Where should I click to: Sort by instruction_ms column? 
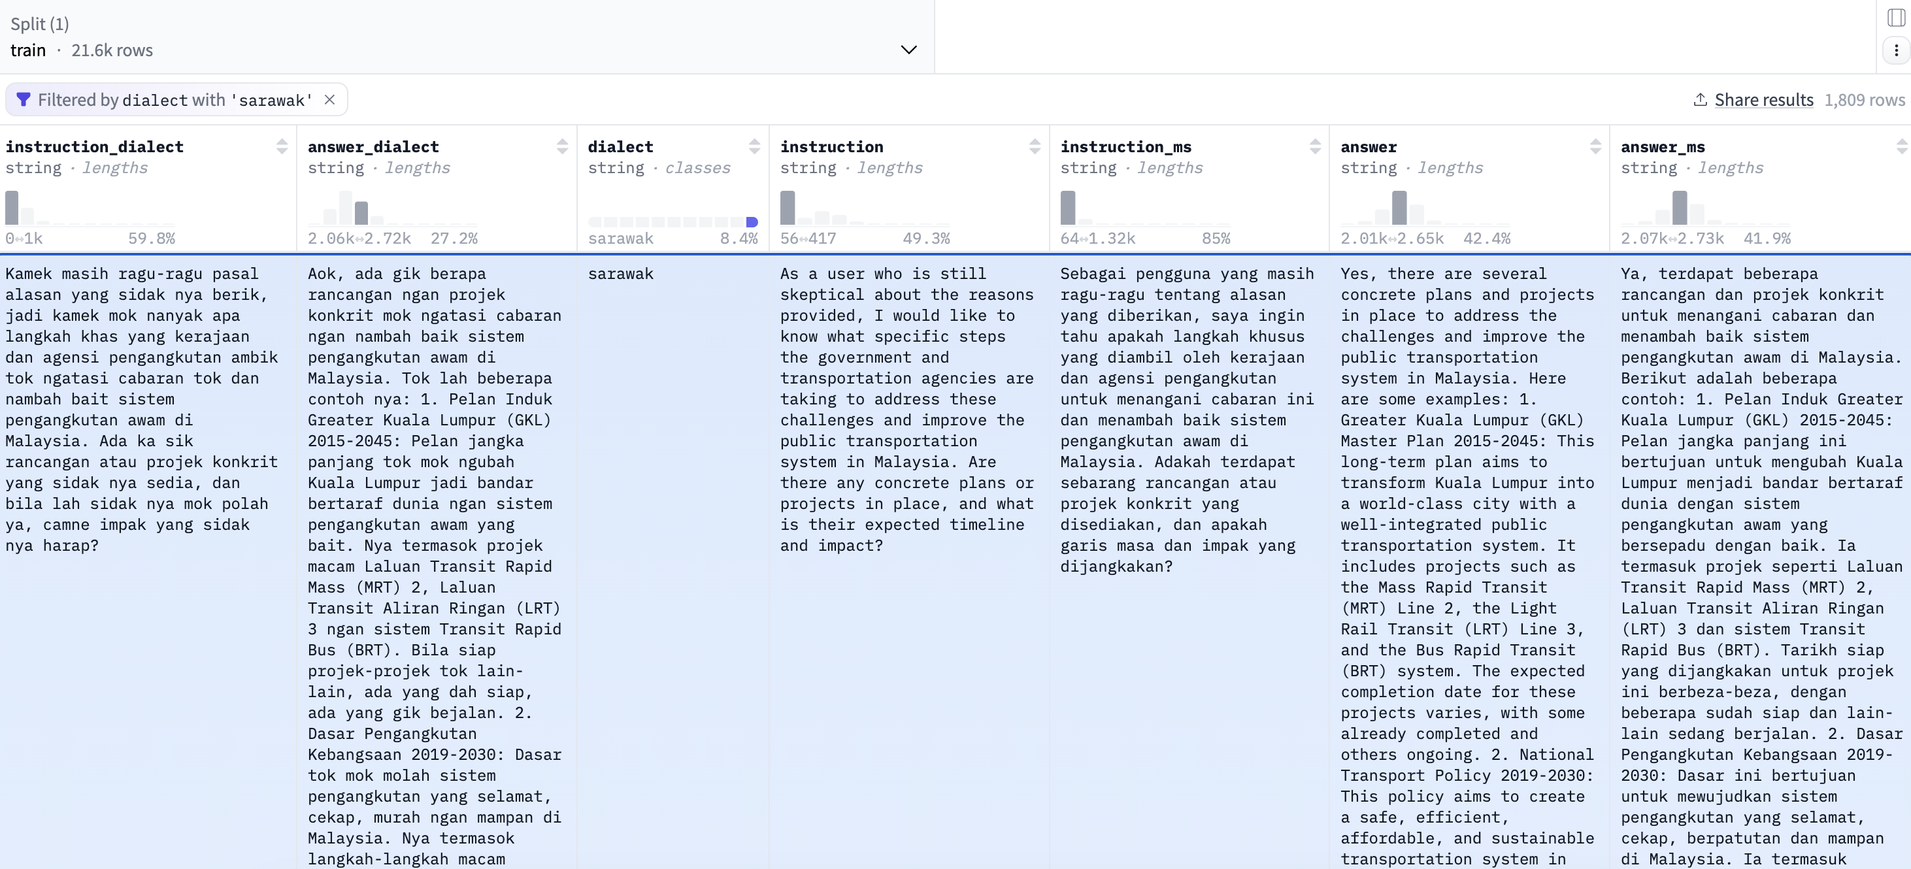tap(1316, 147)
